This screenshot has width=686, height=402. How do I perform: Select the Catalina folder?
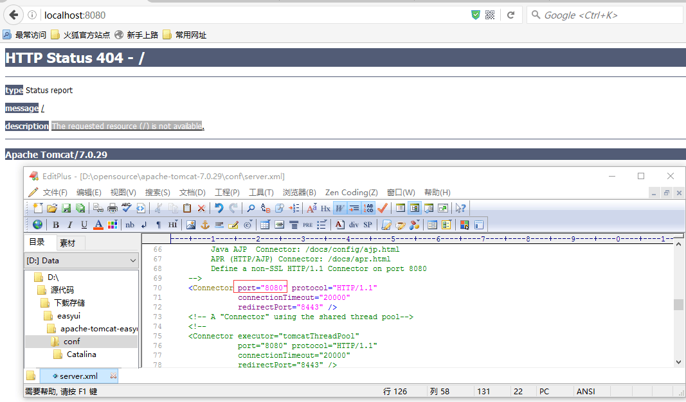click(x=82, y=354)
